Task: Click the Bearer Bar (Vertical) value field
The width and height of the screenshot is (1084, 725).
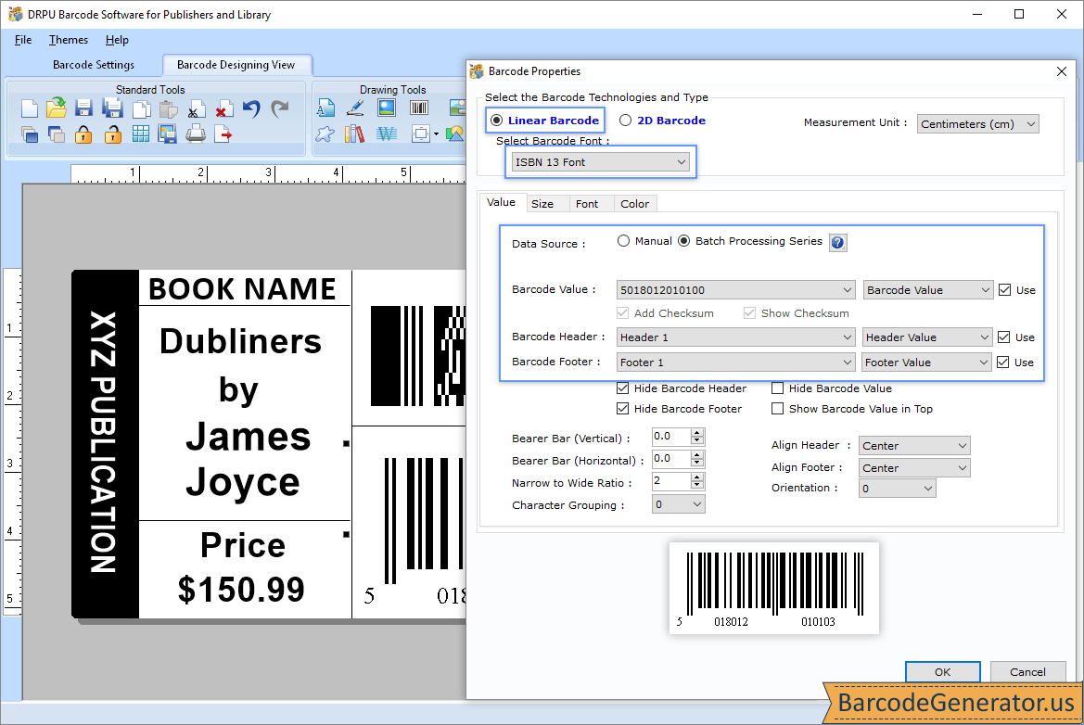Action: click(x=670, y=436)
